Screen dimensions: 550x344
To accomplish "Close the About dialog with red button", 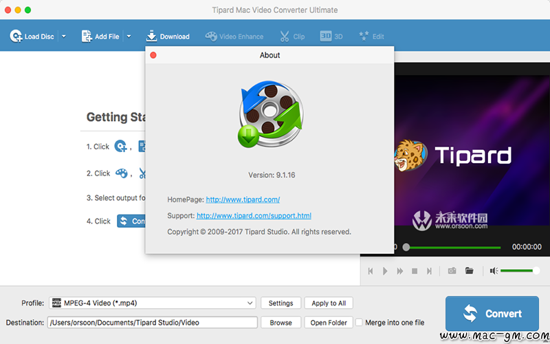I will click(153, 55).
